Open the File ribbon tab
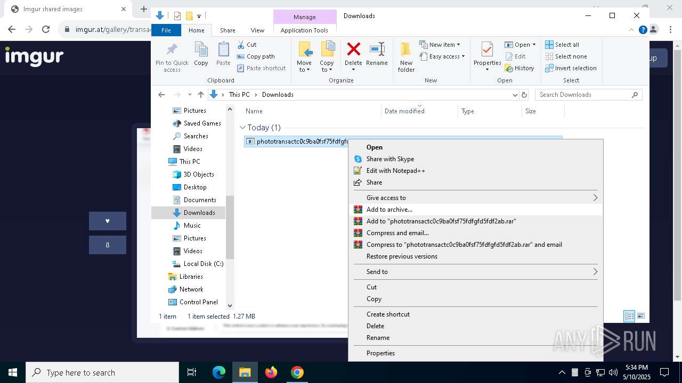This screenshot has height=383, width=682. 166,30
